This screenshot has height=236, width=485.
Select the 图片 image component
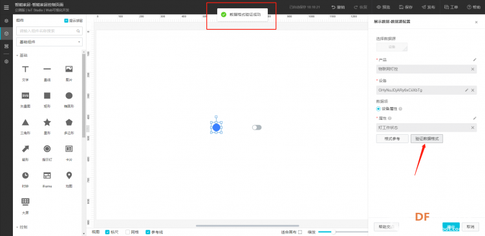(69, 73)
